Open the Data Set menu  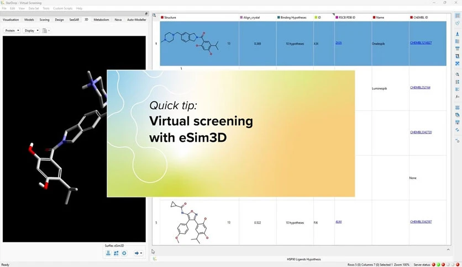[x=34, y=8]
